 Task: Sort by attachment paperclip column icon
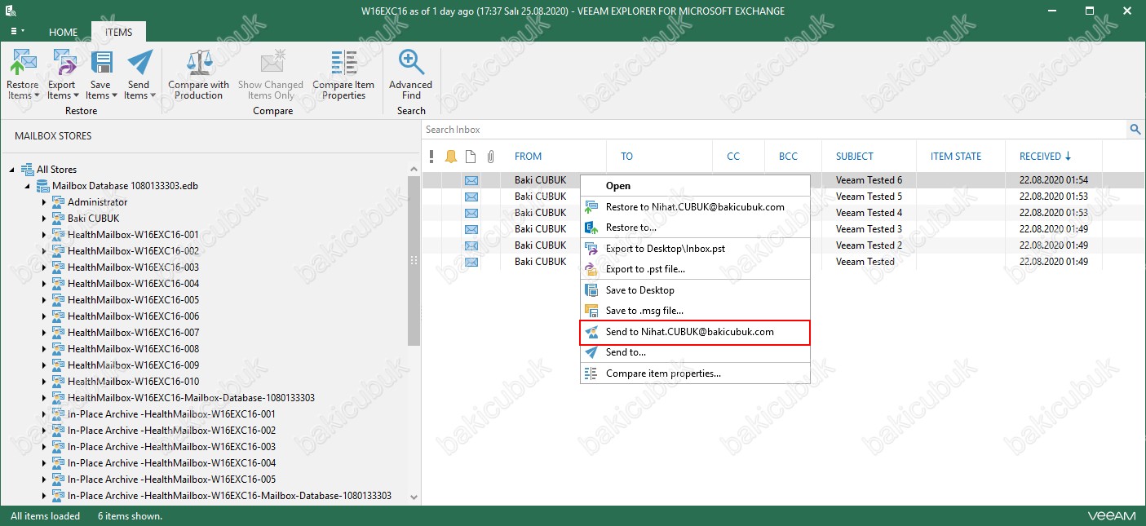[490, 157]
